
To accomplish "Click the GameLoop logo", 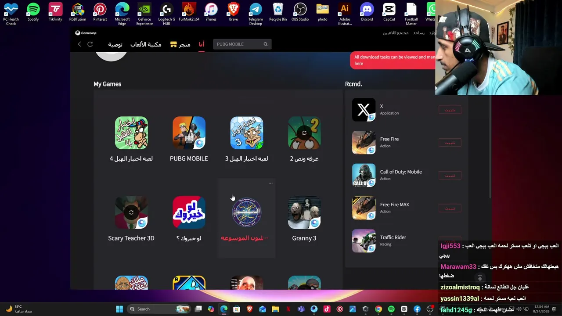I will (86, 33).
